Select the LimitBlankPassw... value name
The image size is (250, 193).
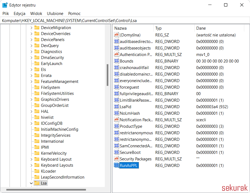coord(136,100)
